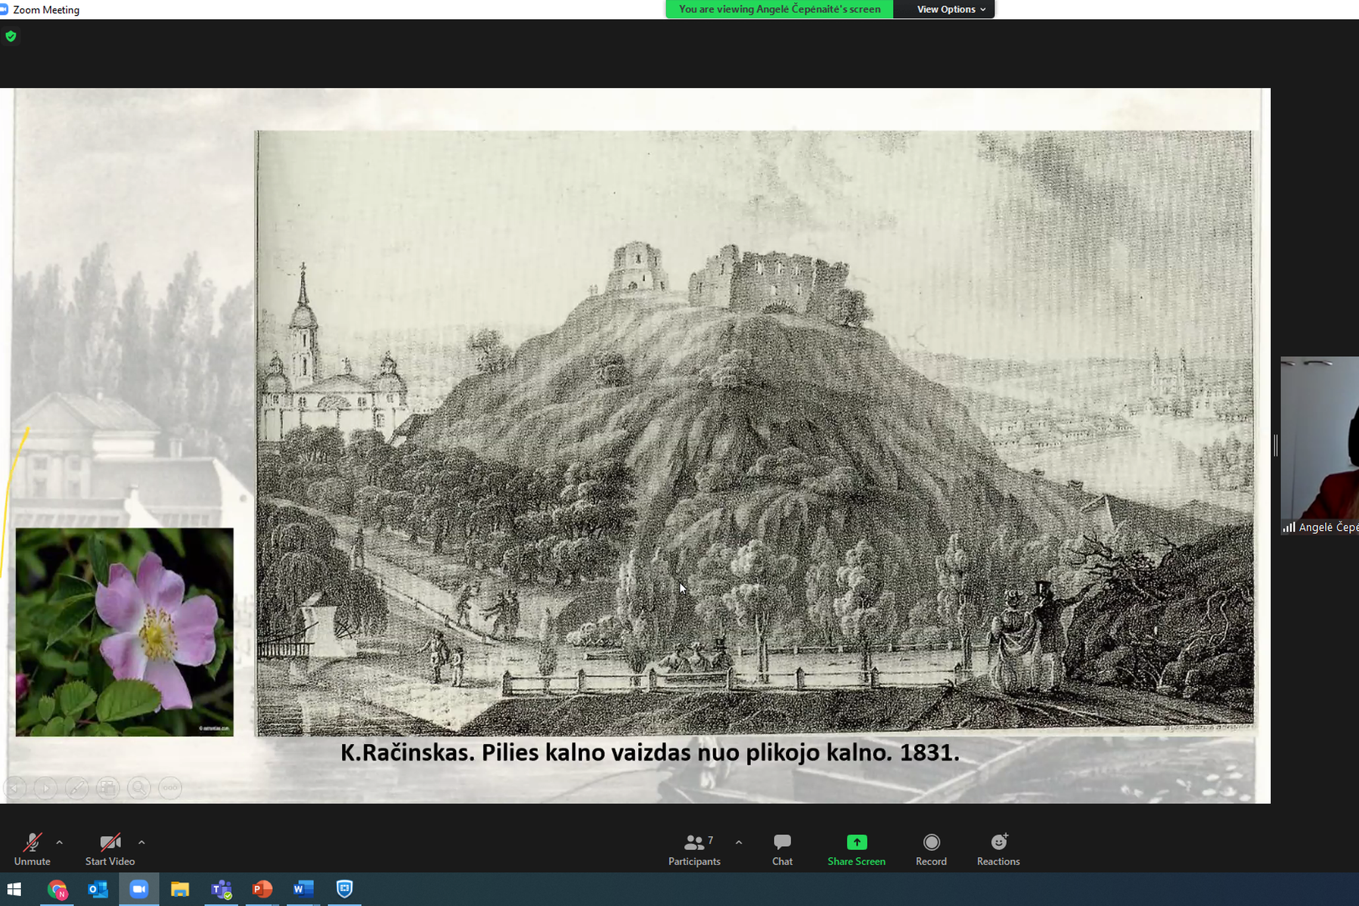The image size is (1359, 906).
Task: Click the Zoom taskbar icon
Action: click(x=139, y=889)
